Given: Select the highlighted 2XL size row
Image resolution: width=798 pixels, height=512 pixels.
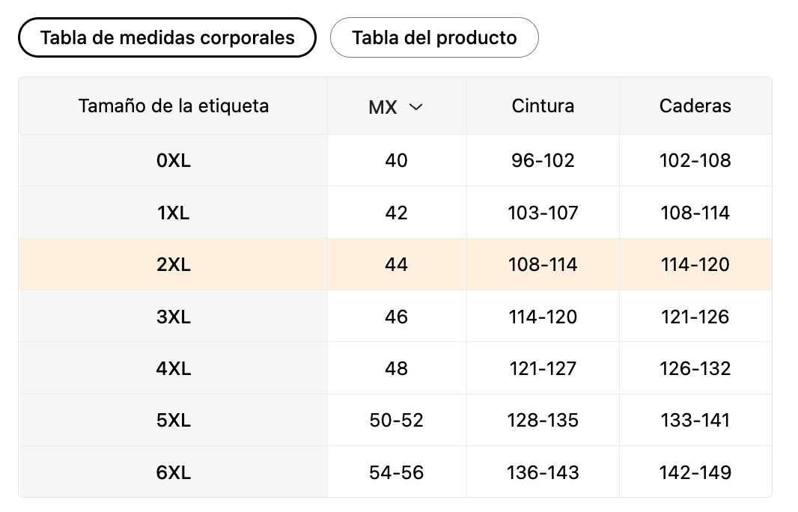Looking at the screenshot, I should click(395, 264).
